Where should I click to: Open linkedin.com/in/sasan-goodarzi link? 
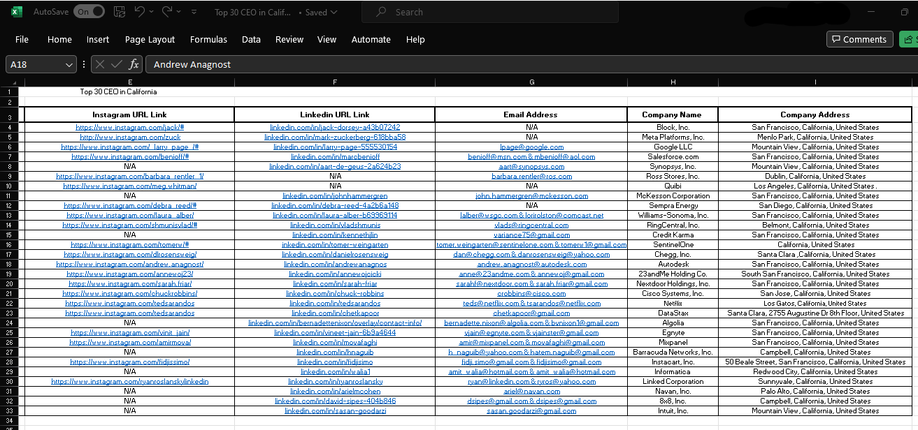[x=335, y=410]
